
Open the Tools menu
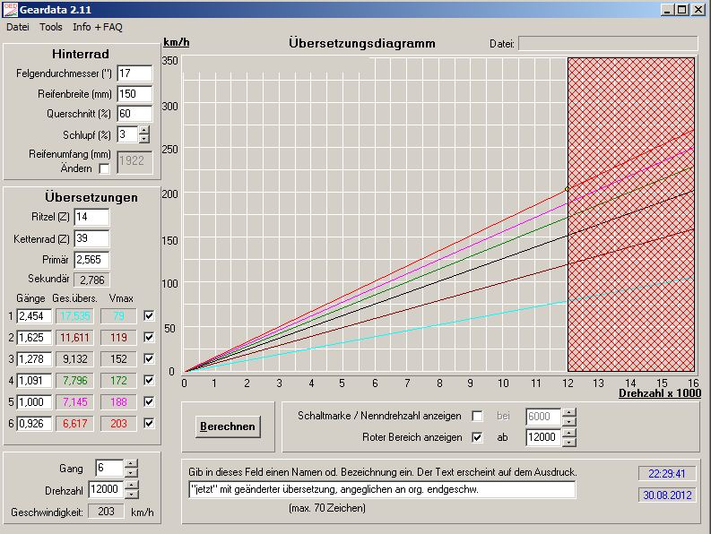pyautogui.click(x=51, y=27)
